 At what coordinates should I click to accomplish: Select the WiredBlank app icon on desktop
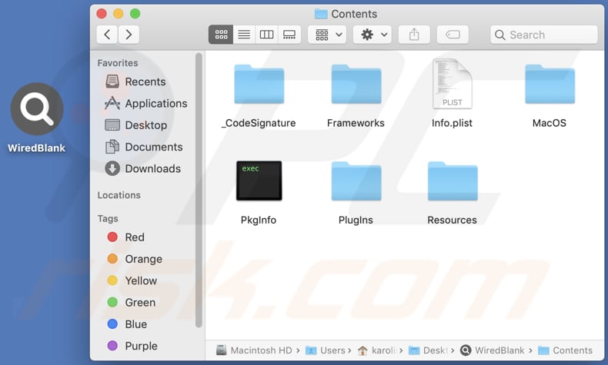click(x=37, y=109)
